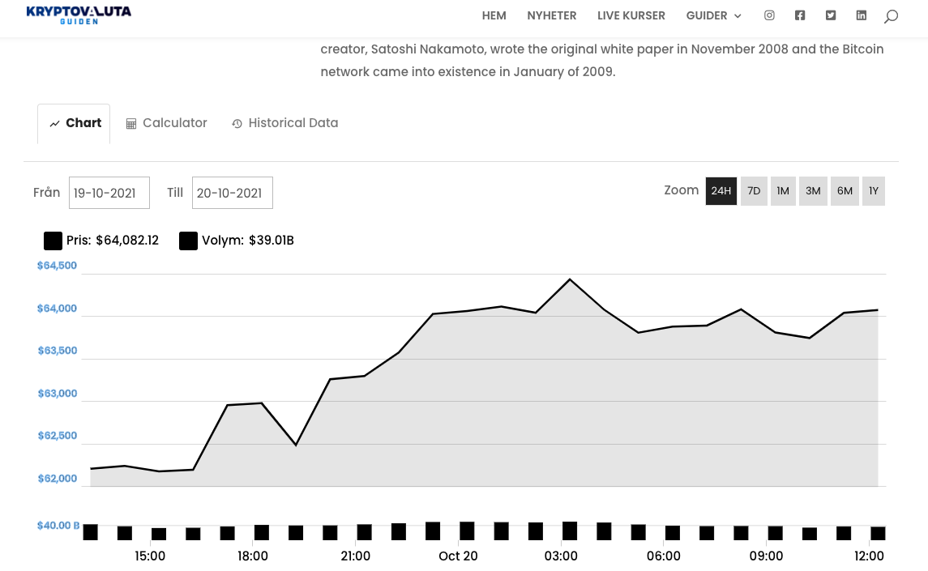Select the 1Y zoom button
This screenshot has height=571, width=928.
click(x=874, y=191)
